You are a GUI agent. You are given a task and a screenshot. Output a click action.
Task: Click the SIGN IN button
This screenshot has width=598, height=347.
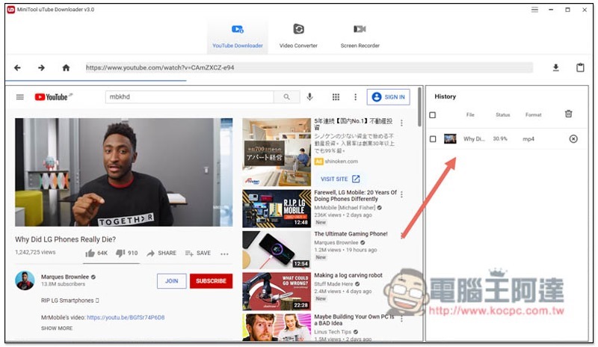pyautogui.click(x=389, y=97)
